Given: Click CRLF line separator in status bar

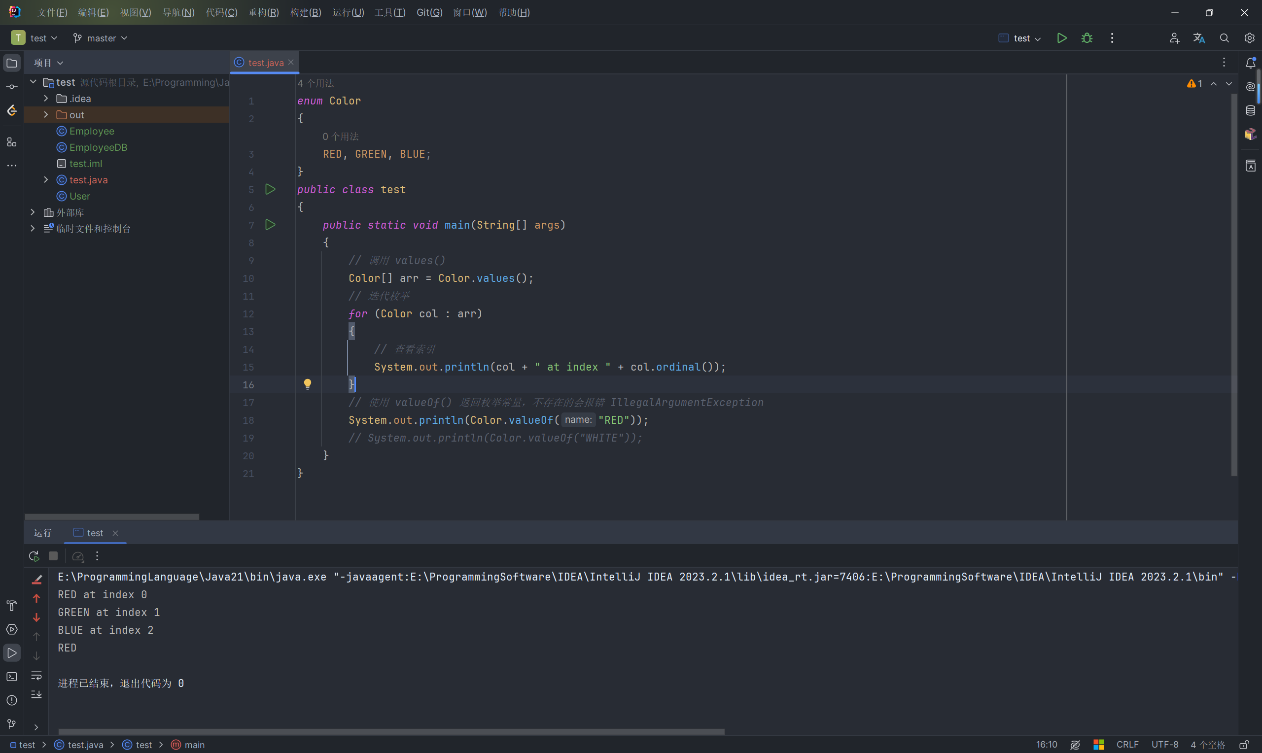Looking at the screenshot, I should click(1127, 744).
